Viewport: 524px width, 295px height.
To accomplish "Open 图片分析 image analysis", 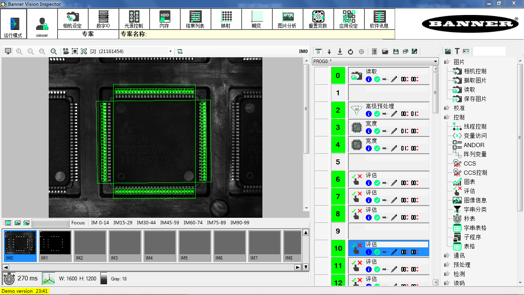I will 287,19.
